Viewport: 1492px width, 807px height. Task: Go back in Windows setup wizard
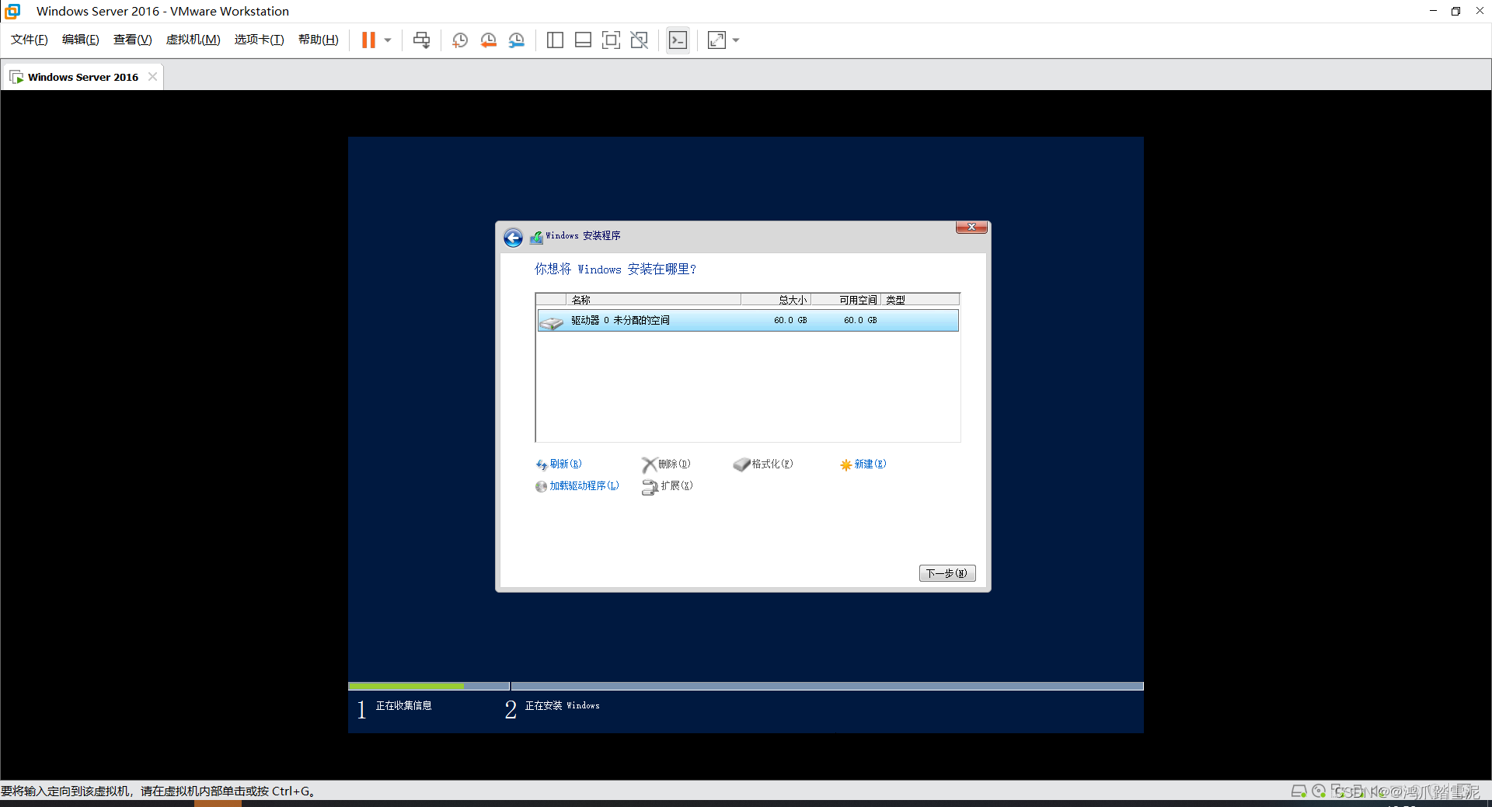pyautogui.click(x=513, y=238)
